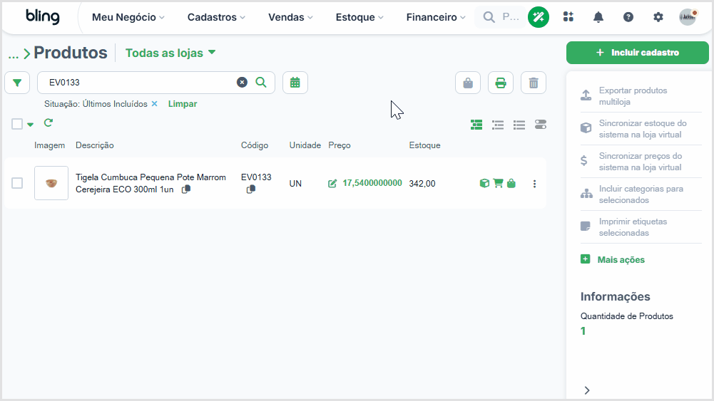Open the Todas as lojas dropdown
The image size is (714, 401).
[x=170, y=53]
